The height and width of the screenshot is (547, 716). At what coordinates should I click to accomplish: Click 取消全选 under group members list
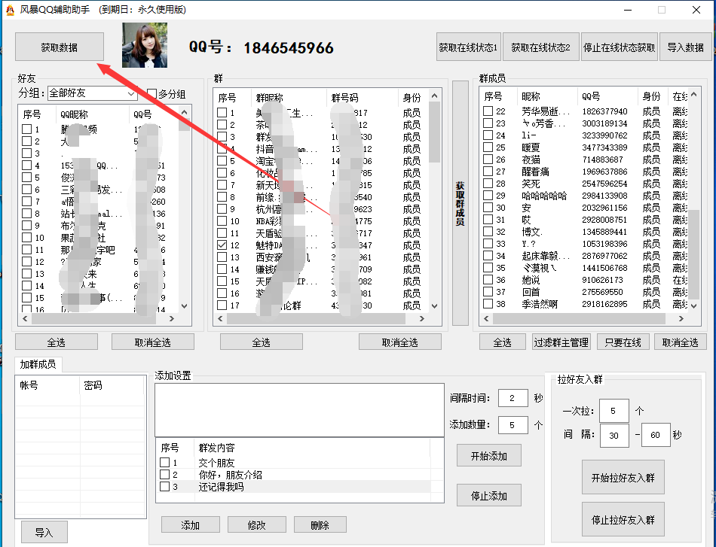[681, 342]
